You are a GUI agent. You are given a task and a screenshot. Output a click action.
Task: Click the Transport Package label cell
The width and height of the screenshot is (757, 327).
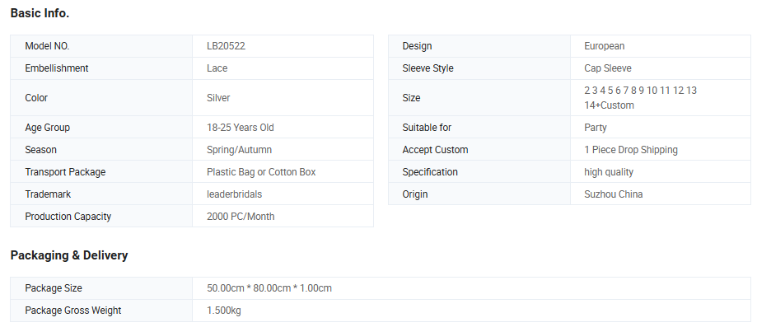coord(101,172)
